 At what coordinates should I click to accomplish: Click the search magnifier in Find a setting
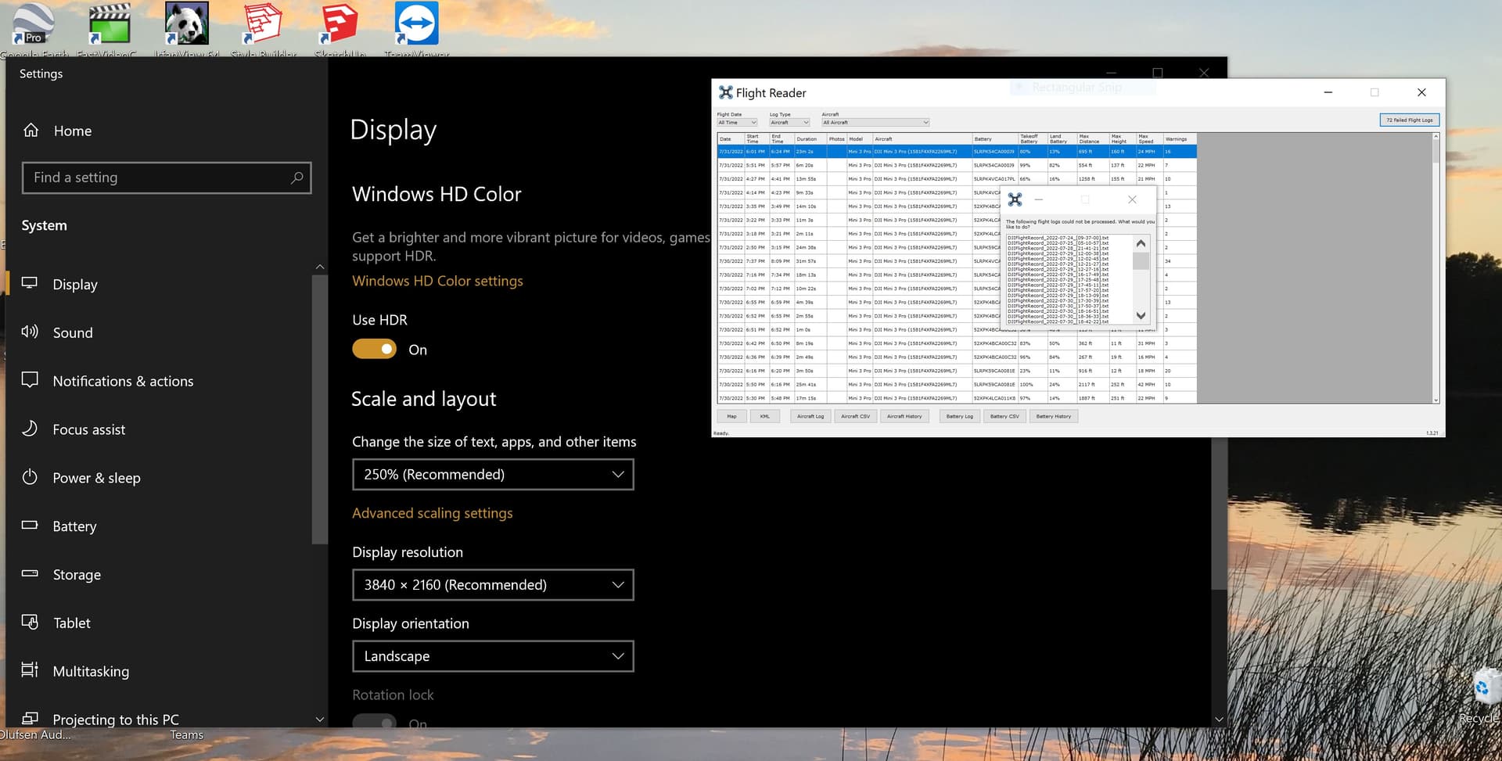296,178
